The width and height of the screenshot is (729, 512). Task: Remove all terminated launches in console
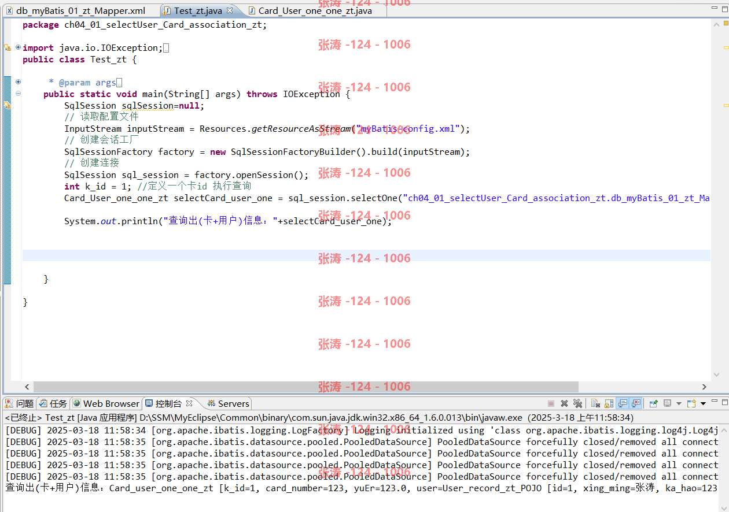coord(577,403)
